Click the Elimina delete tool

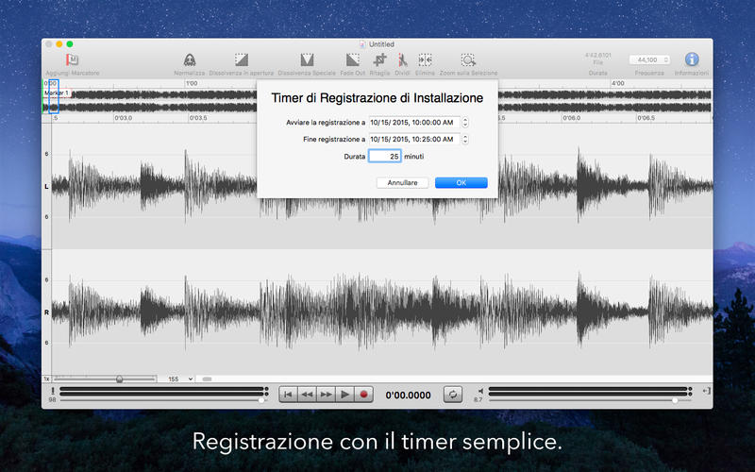tap(425, 60)
